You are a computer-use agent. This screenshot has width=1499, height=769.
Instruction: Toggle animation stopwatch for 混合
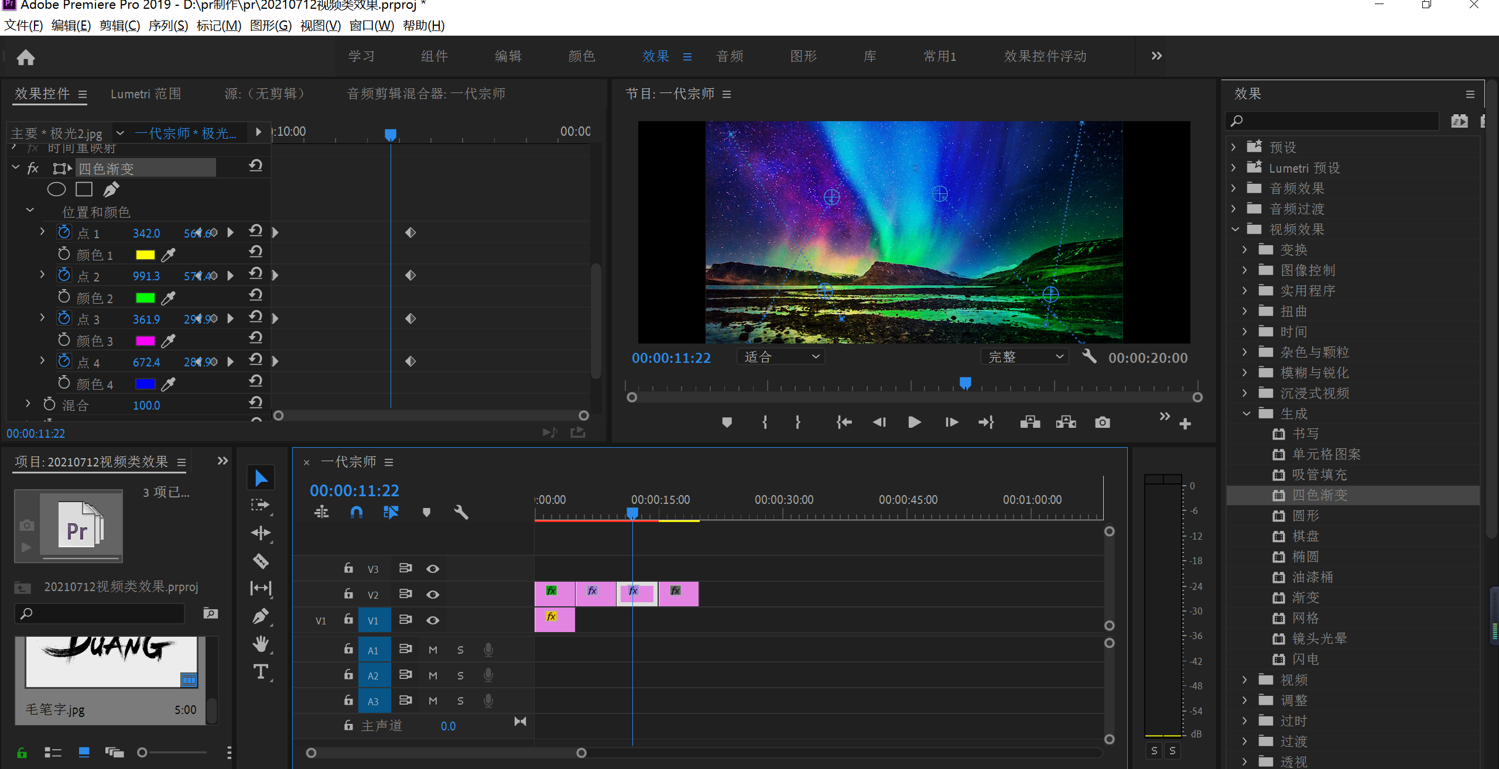tap(49, 404)
